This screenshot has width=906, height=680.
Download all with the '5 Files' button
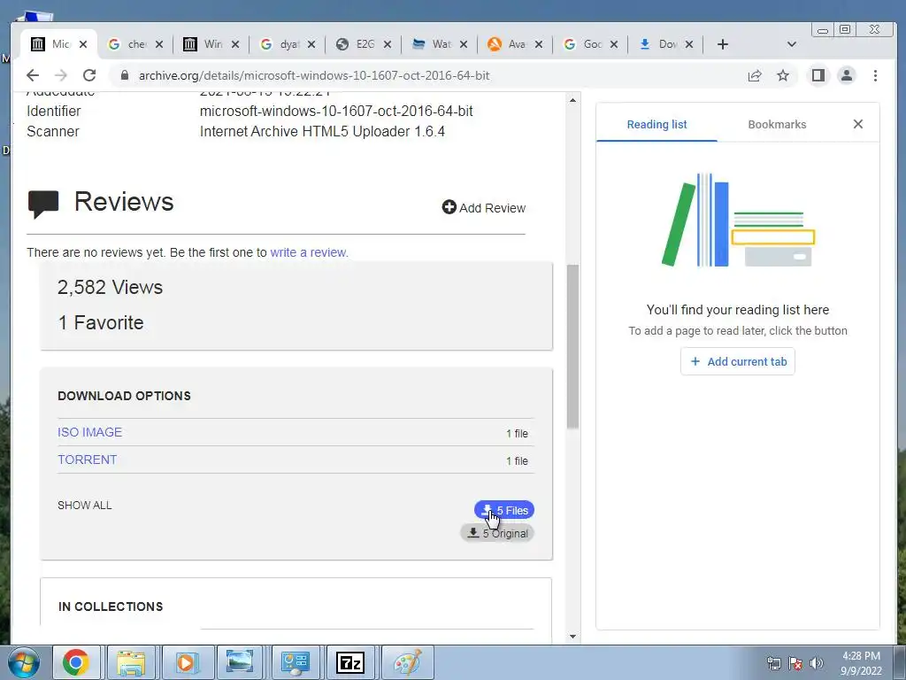coord(503,510)
